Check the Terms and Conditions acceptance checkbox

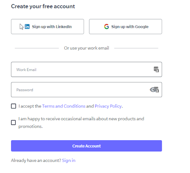pos(13,106)
